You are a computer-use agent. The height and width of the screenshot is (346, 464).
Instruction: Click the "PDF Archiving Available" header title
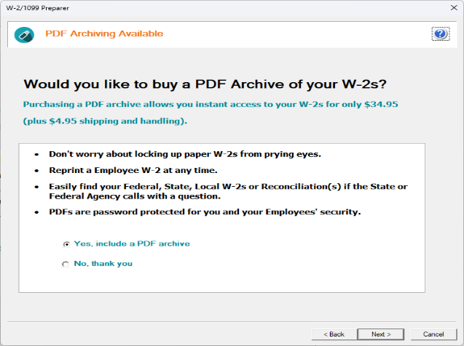[x=104, y=34]
